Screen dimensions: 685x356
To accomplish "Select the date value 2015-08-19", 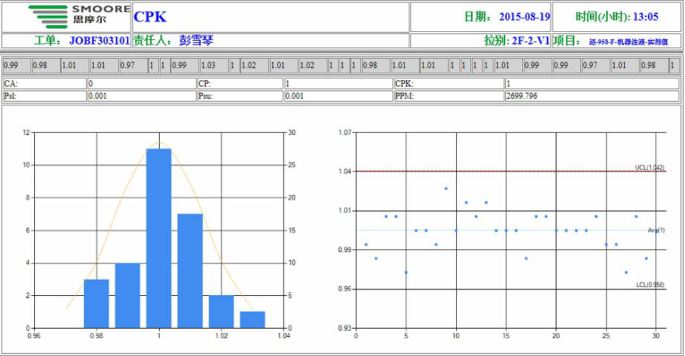I will pyautogui.click(x=525, y=17).
